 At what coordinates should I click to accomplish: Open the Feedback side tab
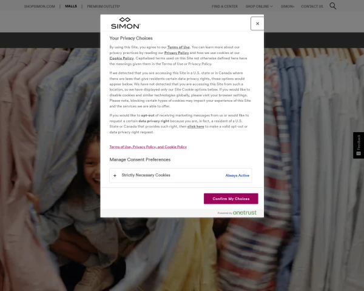click(359, 145)
